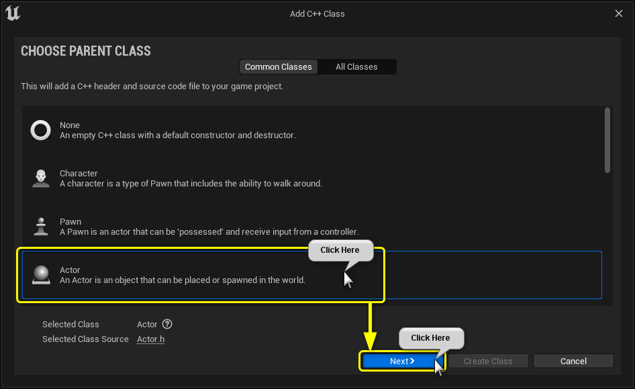Select Character as the parent class
This screenshot has height=389, width=635.
201,178
